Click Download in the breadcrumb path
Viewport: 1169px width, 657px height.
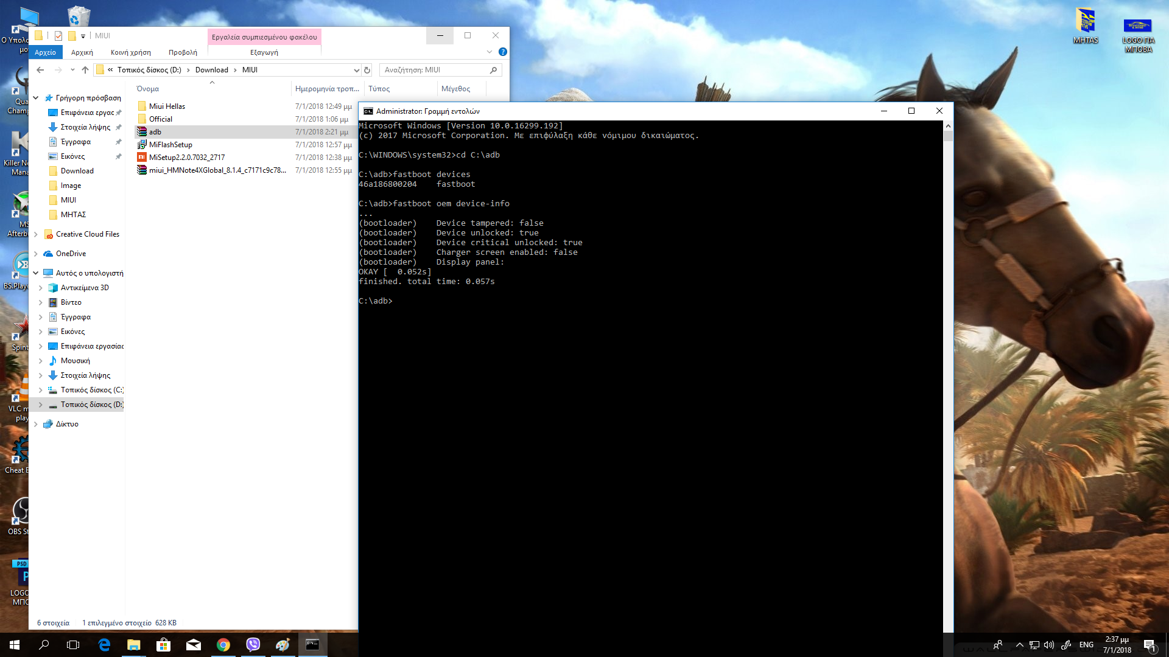pos(211,70)
